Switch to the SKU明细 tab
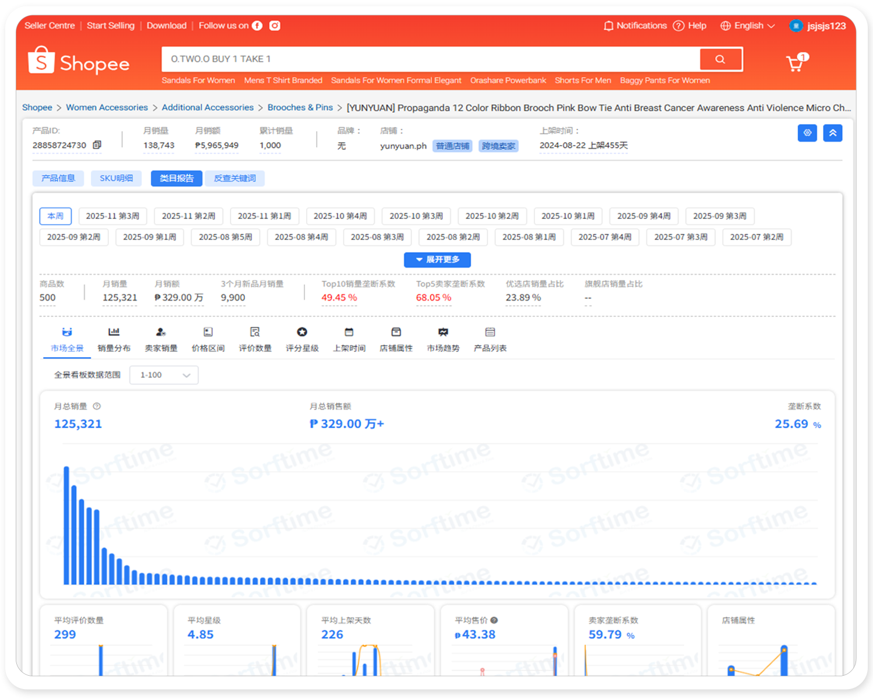The width and height of the screenshot is (873, 699). click(116, 178)
